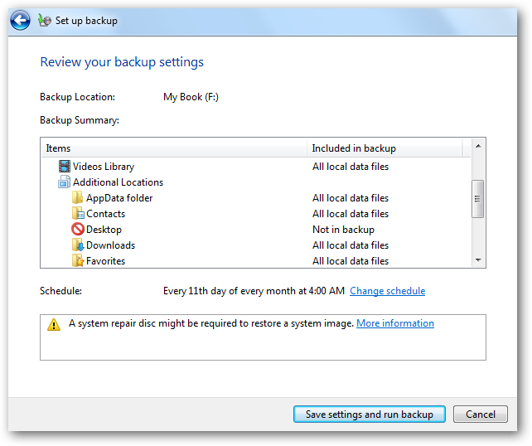Open the More information link
Screen dimensions: 532x446
coord(394,323)
